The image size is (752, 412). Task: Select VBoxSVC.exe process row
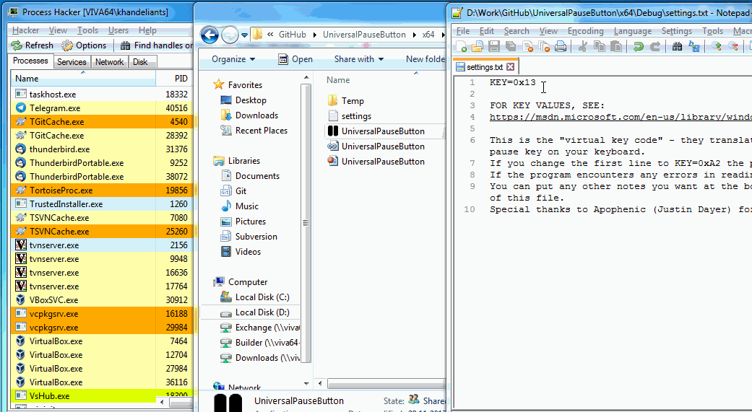(102, 300)
